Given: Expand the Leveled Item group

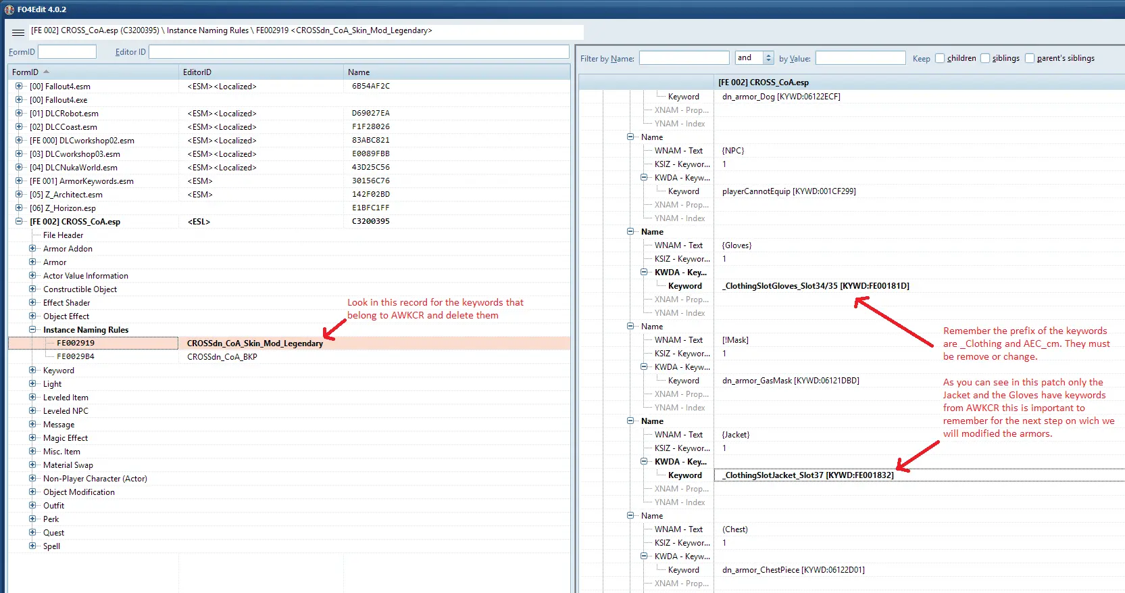Looking at the screenshot, I should pos(32,397).
